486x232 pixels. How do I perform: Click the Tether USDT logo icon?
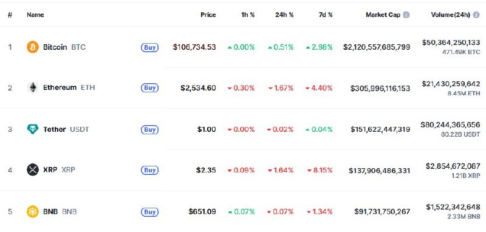pyautogui.click(x=33, y=129)
